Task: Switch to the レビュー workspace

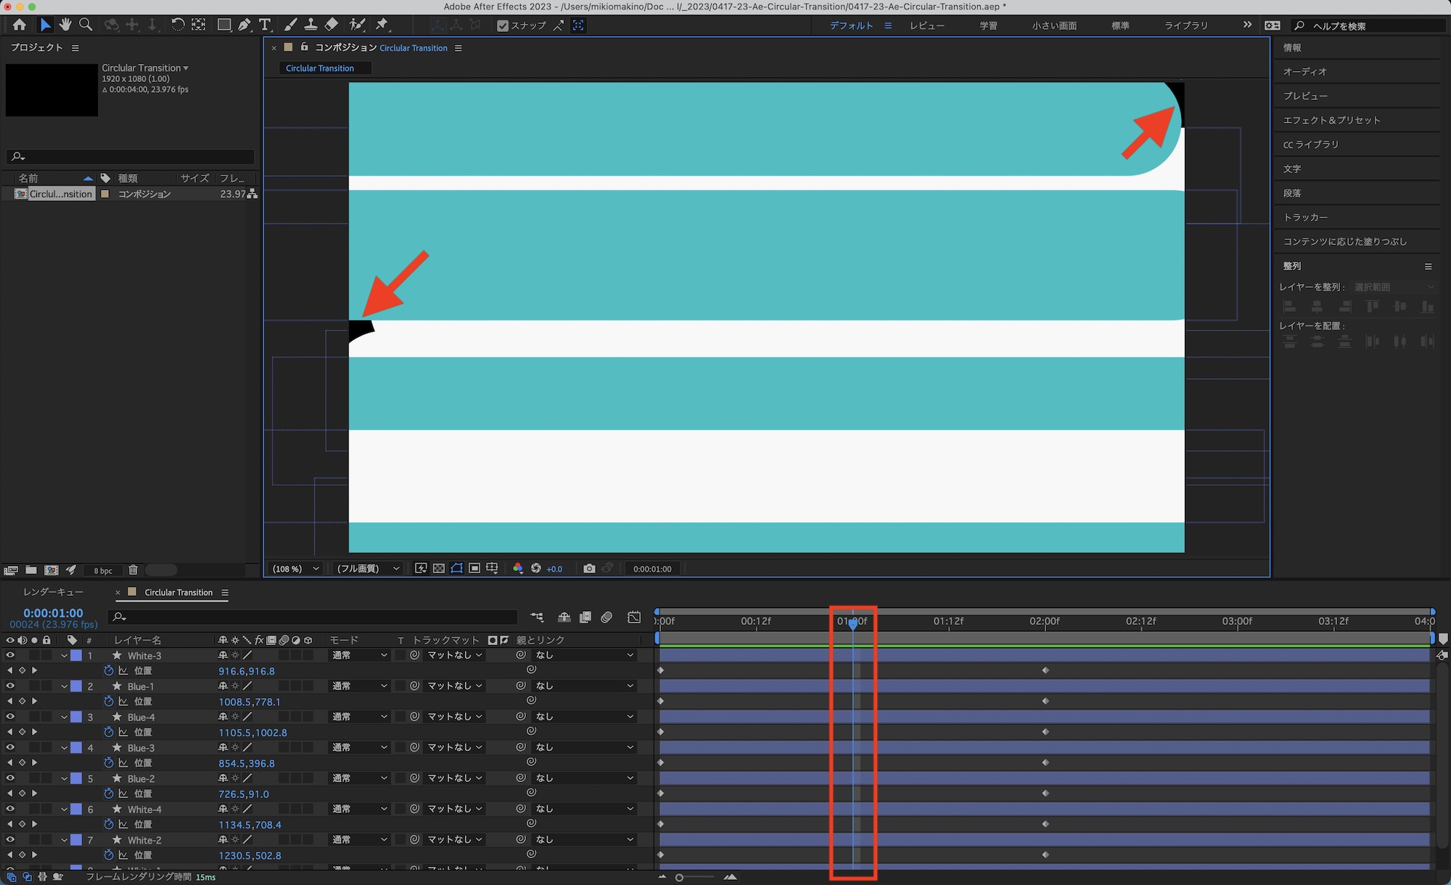Action: (x=927, y=25)
